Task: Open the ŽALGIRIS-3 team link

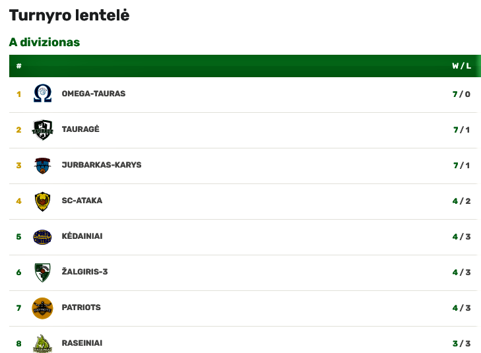Action: pos(84,271)
